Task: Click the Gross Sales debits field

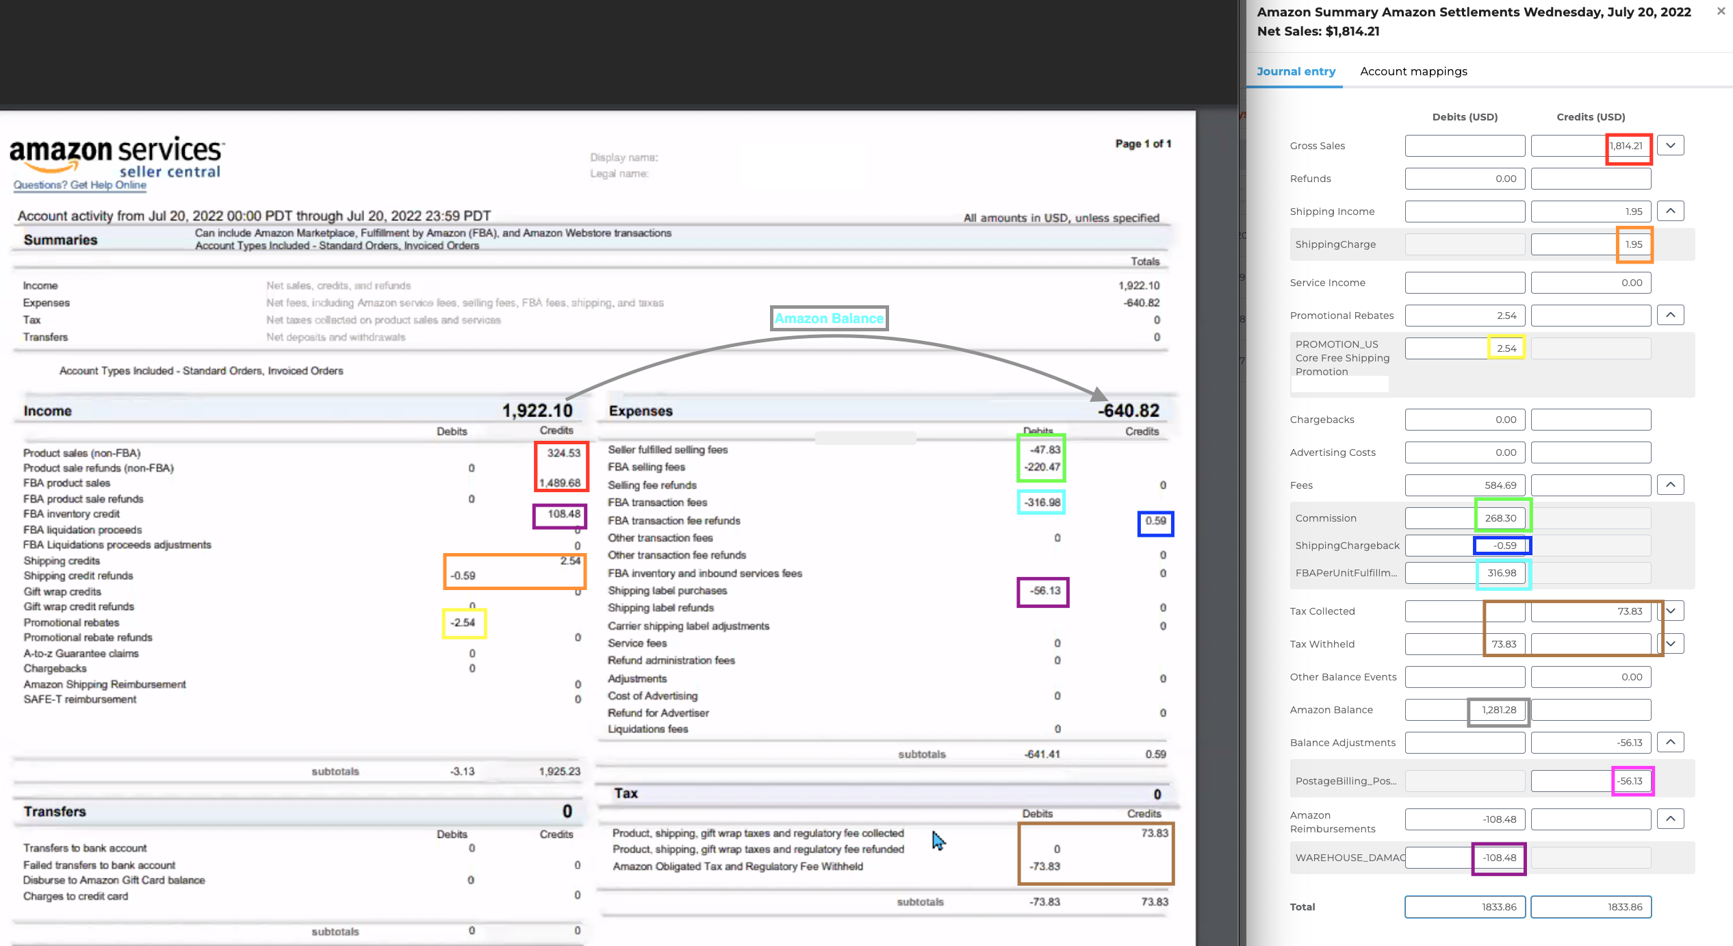Action: (1465, 146)
